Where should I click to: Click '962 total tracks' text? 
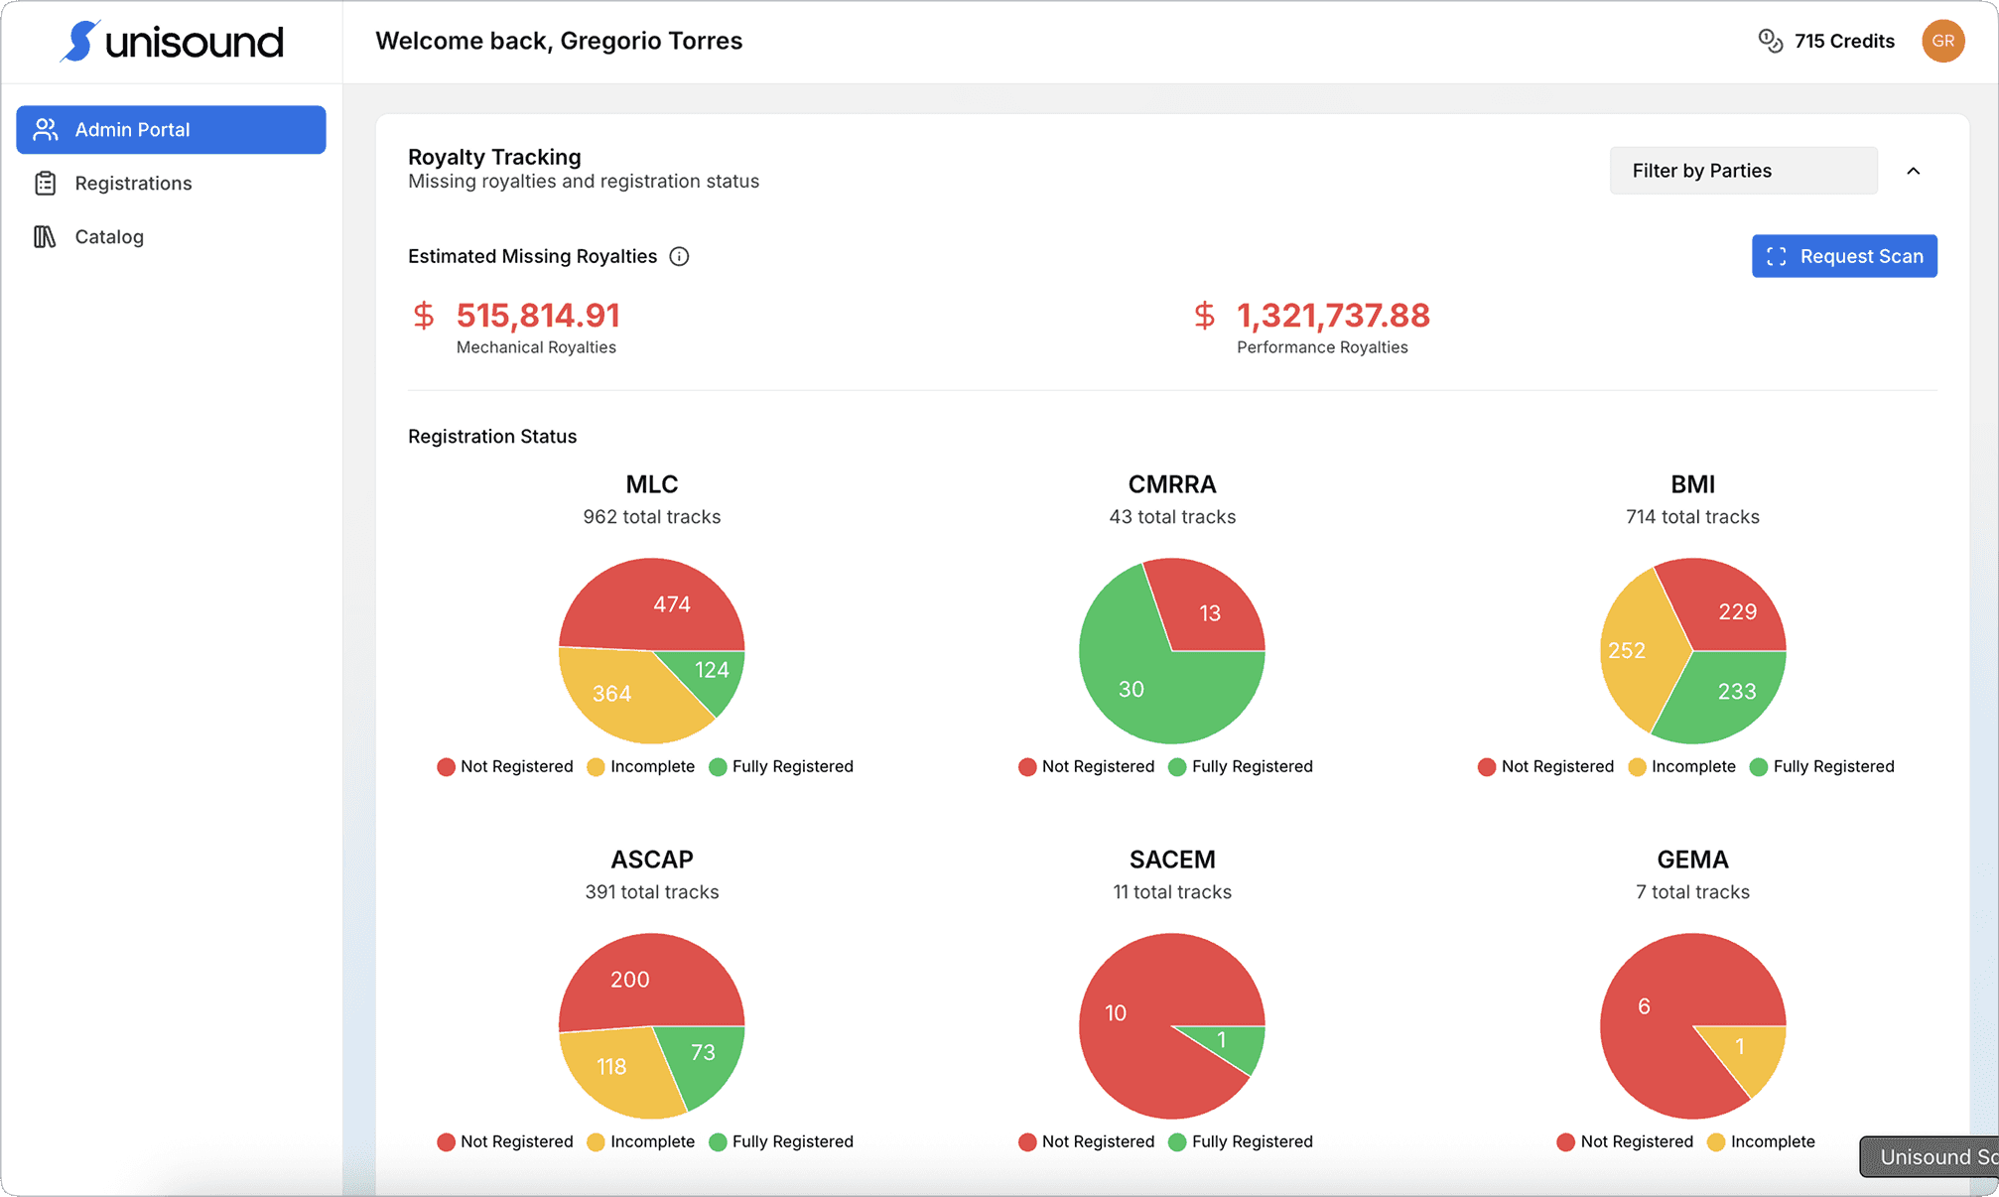pos(652,517)
